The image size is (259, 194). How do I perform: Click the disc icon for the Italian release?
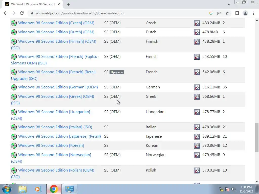tap(14, 127)
